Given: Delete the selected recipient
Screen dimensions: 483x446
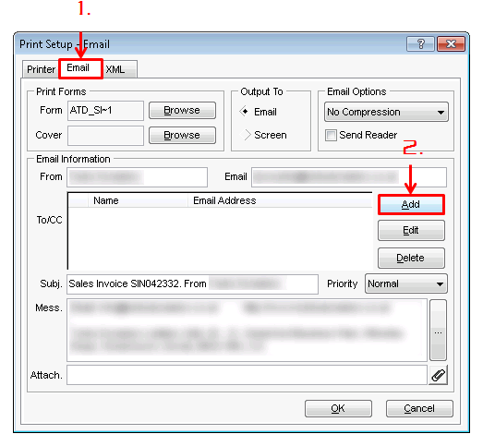Looking at the screenshot, I should (x=411, y=258).
